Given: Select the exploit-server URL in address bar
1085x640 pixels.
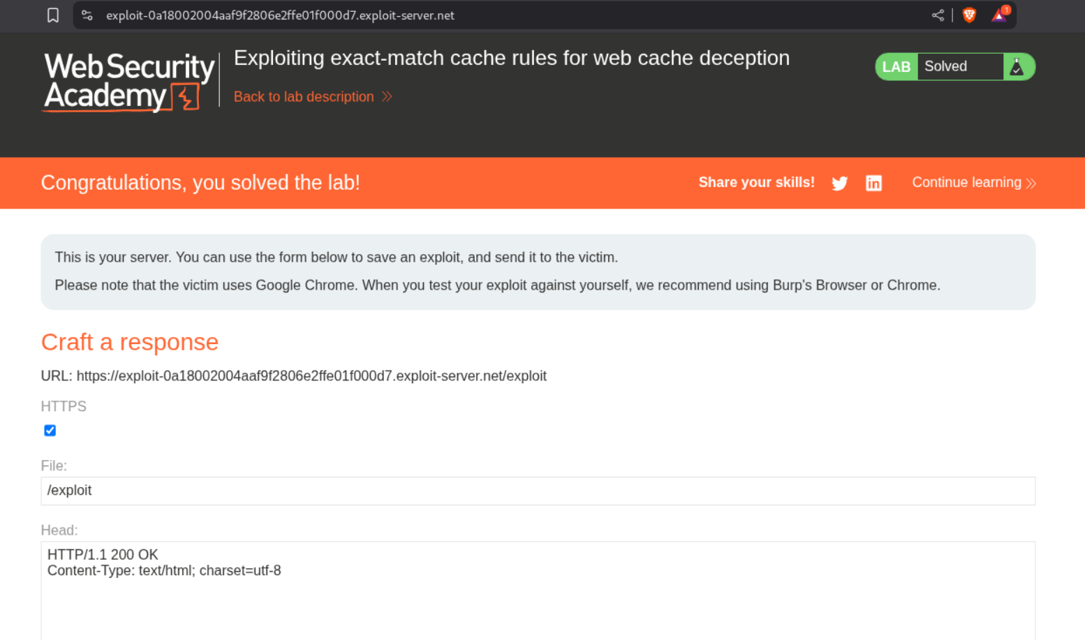Looking at the screenshot, I should 280,15.
